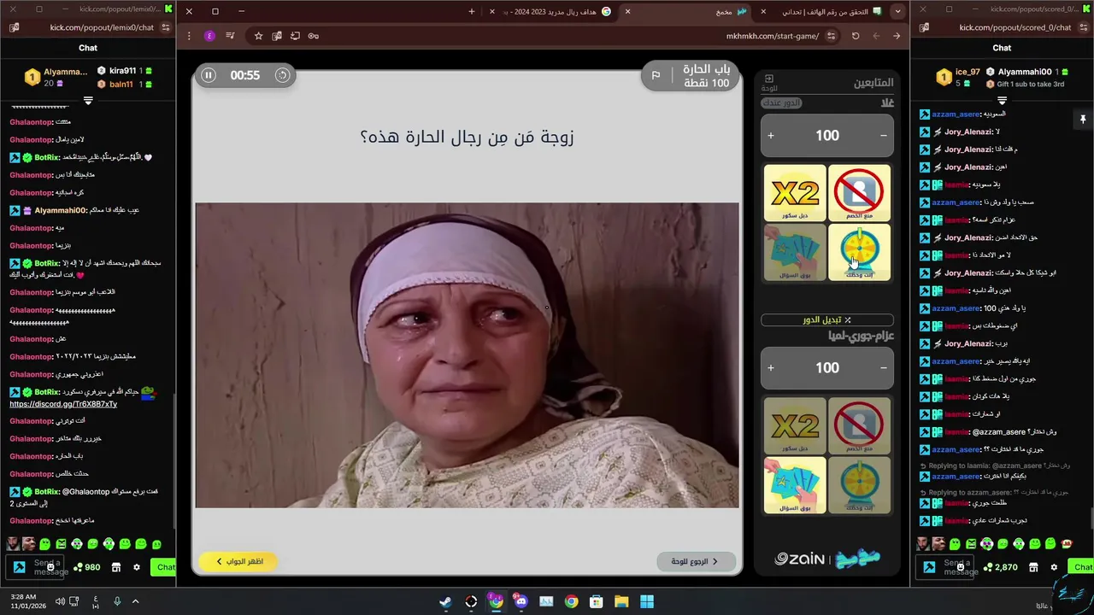Use the منع الخصم block card of team غلا

pos(859,193)
